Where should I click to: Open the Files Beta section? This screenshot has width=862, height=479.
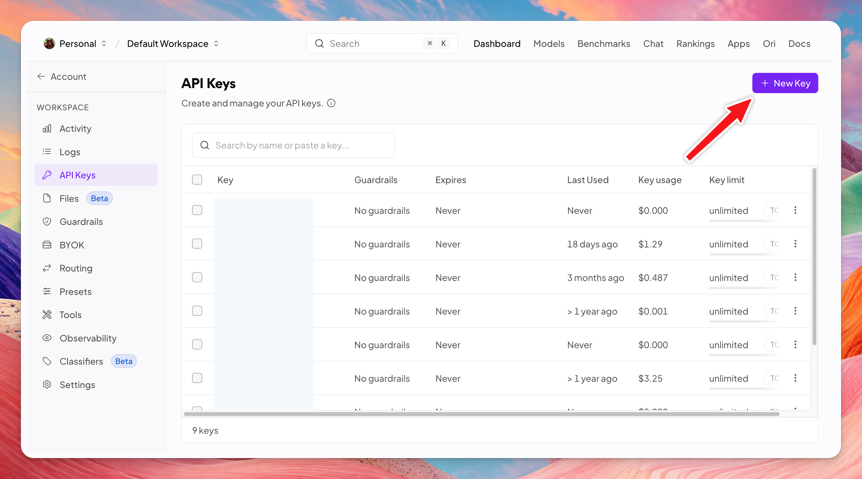point(96,198)
